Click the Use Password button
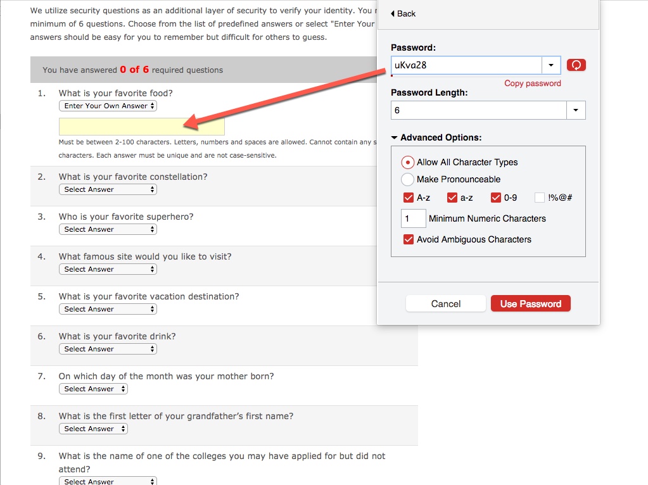This screenshot has width=648, height=485. (x=530, y=303)
